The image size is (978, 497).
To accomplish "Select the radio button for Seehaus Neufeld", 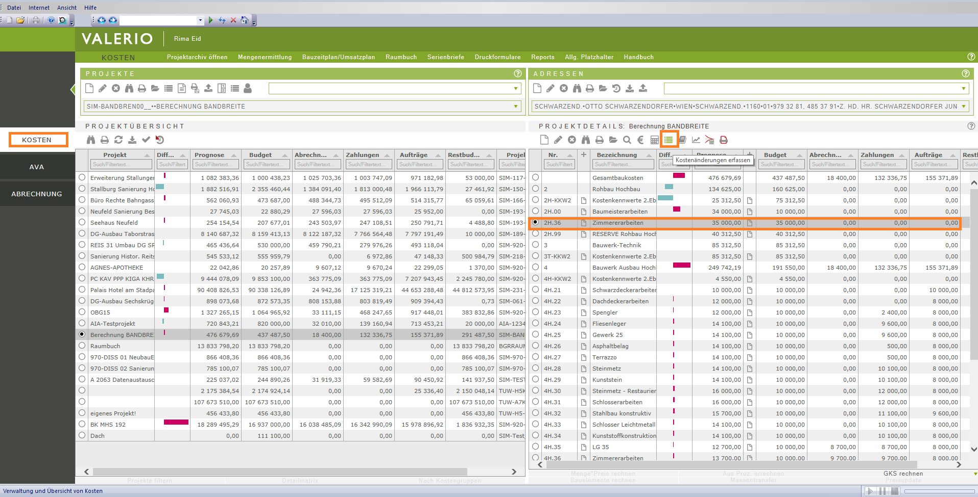I will click(82, 222).
